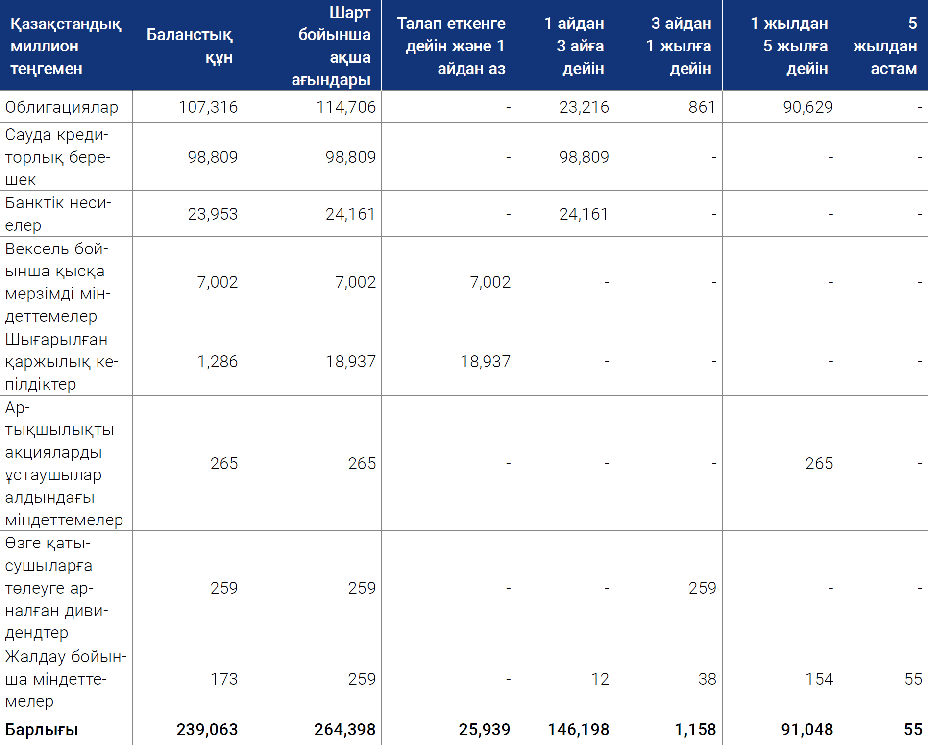Select the 'Облигациялар' row label
This screenshot has height=745, width=928.
point(62,107)
